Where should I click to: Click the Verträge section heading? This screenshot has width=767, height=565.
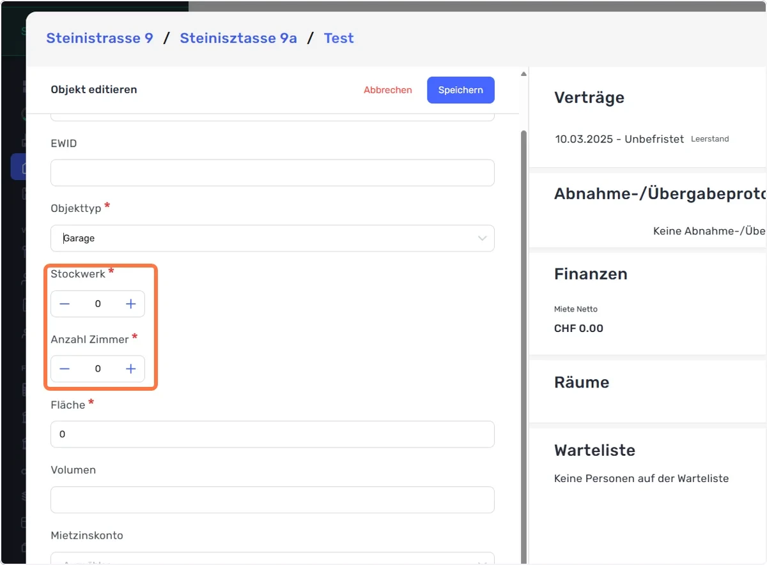pyautogui.click(x=589, y=98)
